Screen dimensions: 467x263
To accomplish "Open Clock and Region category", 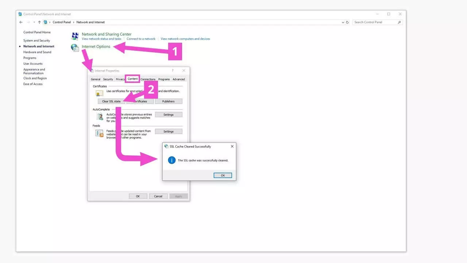I will [x=35, y=78].
